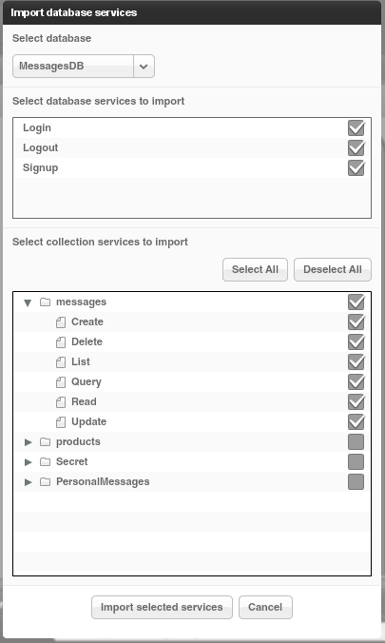Click the Delete service file icon

(61, 342)
